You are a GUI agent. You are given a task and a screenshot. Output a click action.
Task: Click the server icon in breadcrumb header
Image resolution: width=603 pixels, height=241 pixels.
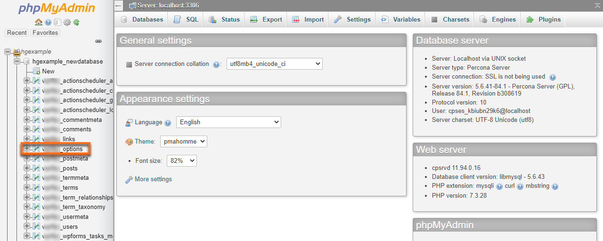click(132, 5)
